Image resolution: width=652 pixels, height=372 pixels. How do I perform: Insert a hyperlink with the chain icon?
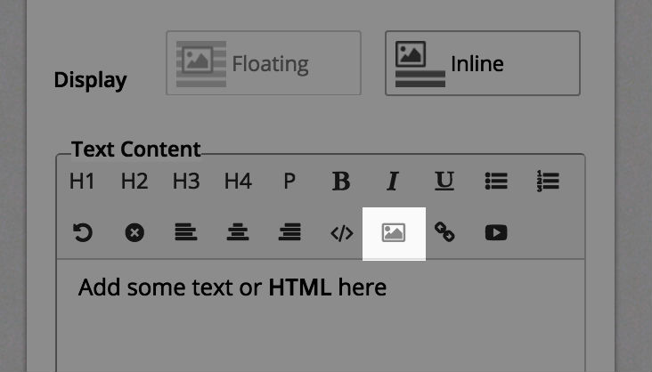coord(444,232)
